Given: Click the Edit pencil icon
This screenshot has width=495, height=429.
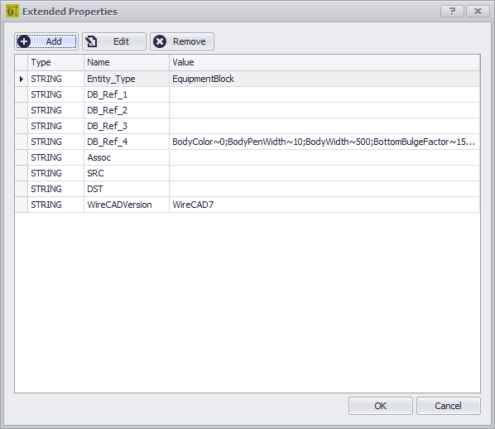Looking at the screenshot, I should 92,41.
